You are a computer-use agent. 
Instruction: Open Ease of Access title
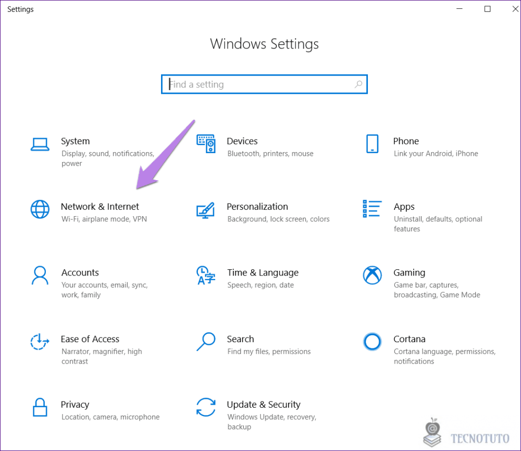[90, 339]
